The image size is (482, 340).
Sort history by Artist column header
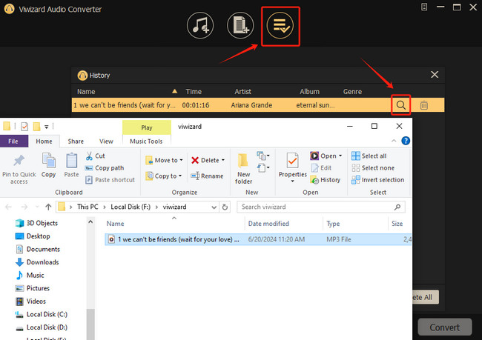[242, 92]
